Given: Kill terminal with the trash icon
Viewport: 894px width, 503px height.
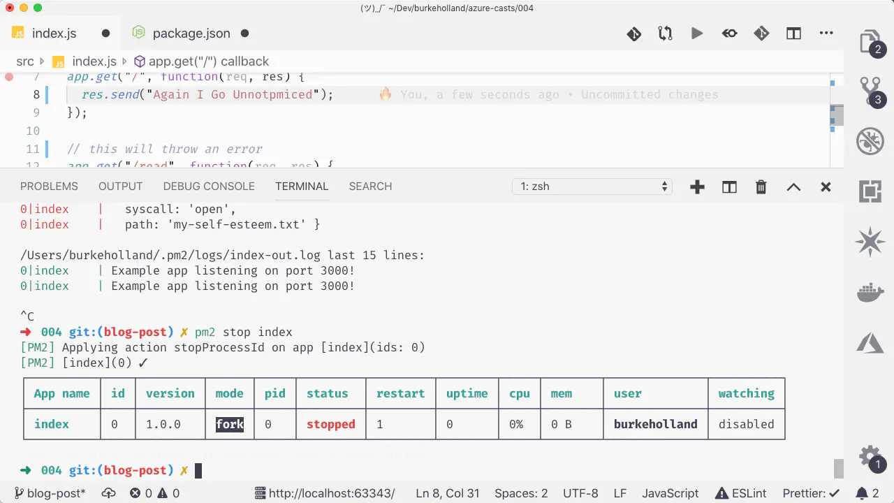Looking at the screenshot, I should pyautogui.click(x=761, y=187).
